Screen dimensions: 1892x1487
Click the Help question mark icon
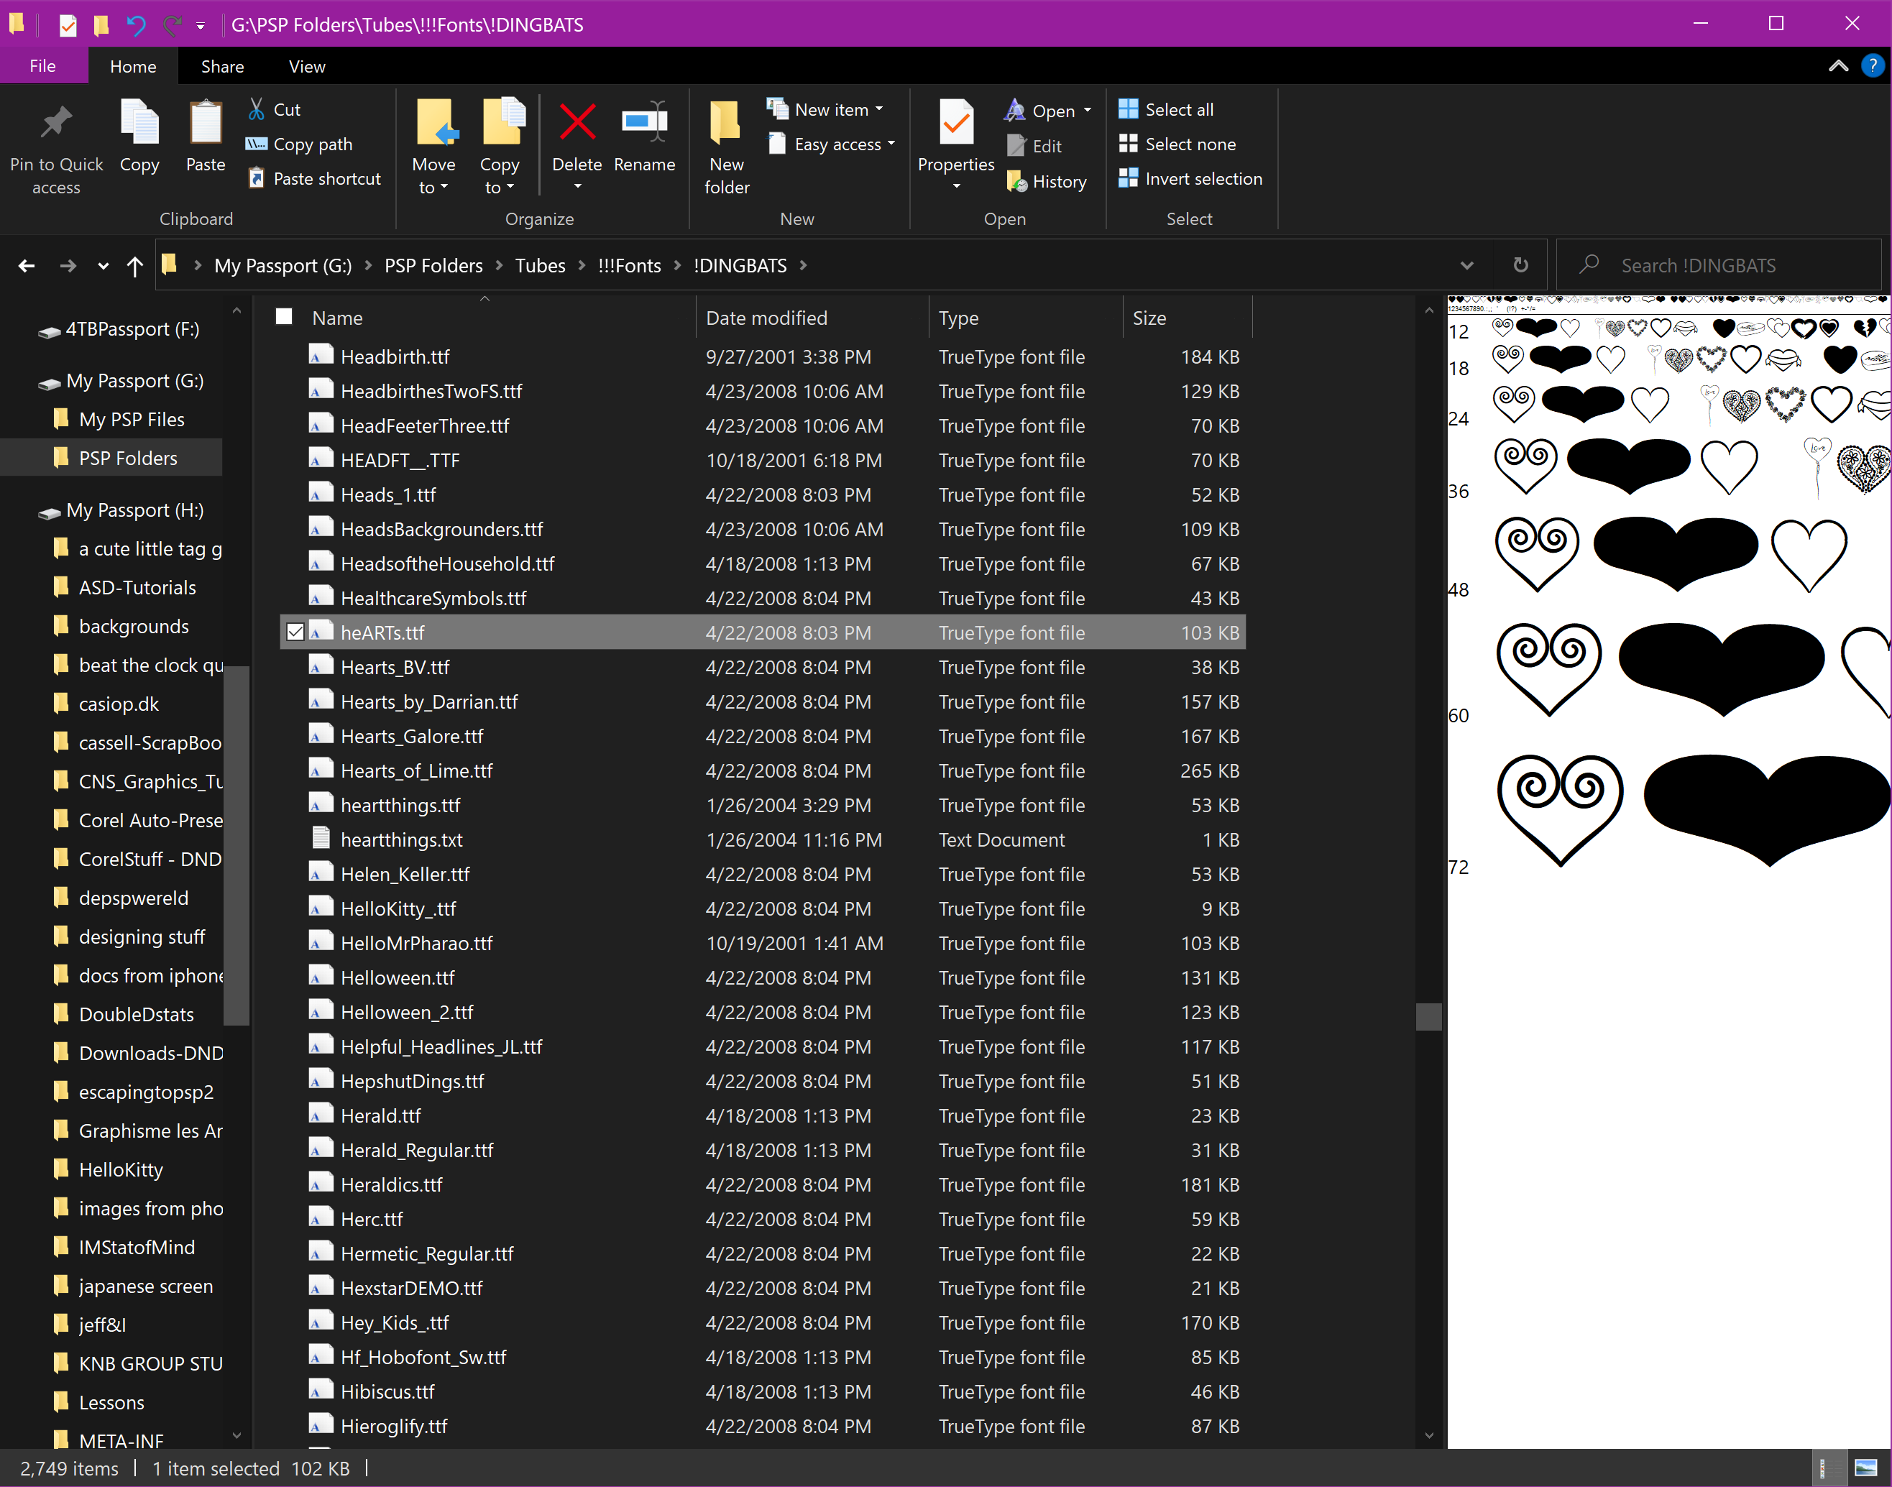(1871, 66)
